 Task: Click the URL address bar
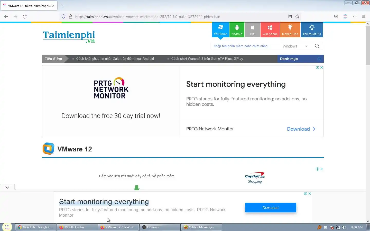[180, 17]
